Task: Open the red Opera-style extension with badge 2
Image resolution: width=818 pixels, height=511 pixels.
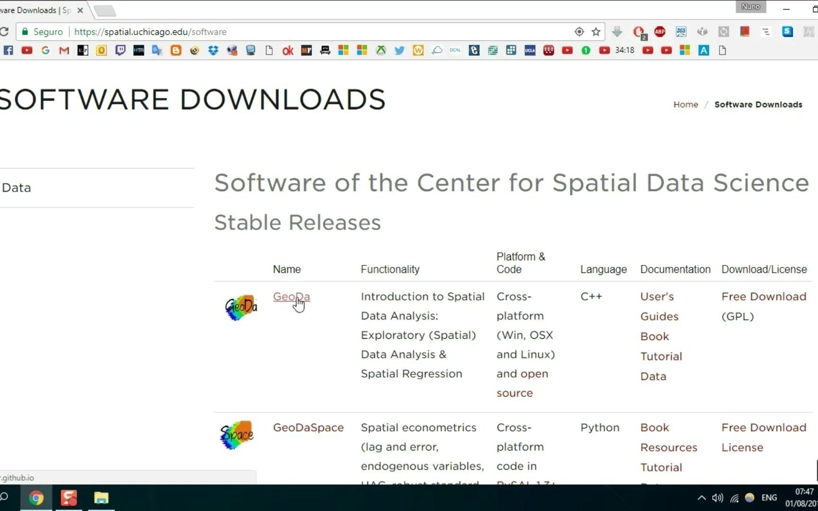Action: tap(639, 32)
